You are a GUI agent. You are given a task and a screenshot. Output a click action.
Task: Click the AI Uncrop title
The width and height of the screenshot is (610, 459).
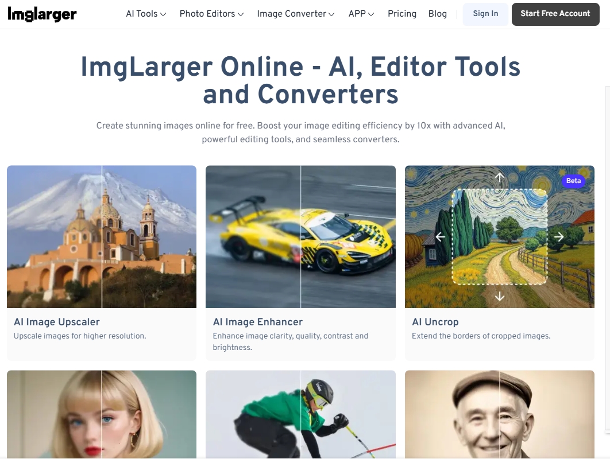pyautogui.click(x=435, y=322)
